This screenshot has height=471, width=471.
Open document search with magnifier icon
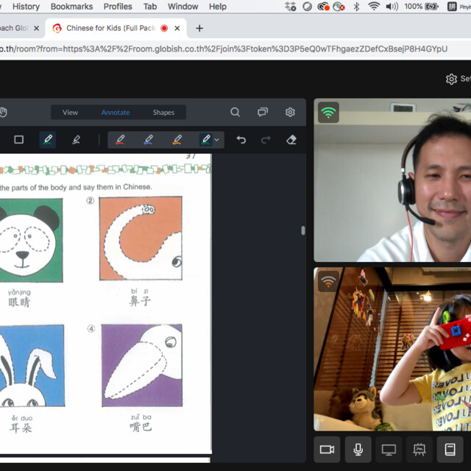pos(235,113)
